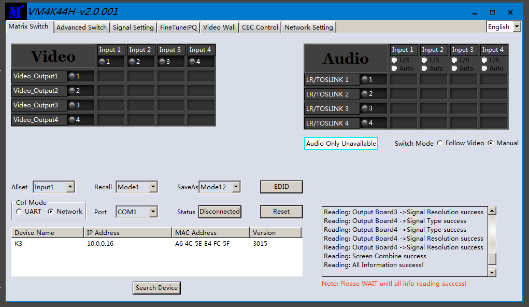The height and width of the screenshot is (307, 529).
Task: Enable Manual switch mode
Action: point(491,143)
